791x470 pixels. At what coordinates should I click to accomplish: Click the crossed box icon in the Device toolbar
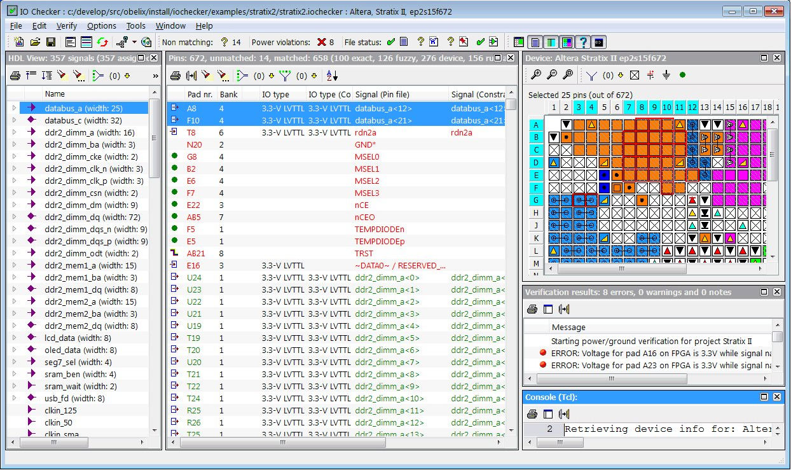pos(634,75)
